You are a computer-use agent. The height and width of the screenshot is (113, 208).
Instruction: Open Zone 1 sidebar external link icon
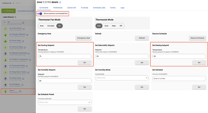tap(20, 91)
